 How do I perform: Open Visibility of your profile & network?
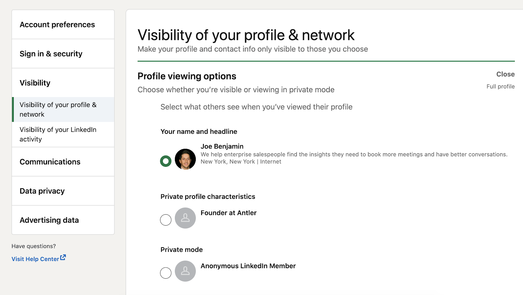[x=58, y=110]
